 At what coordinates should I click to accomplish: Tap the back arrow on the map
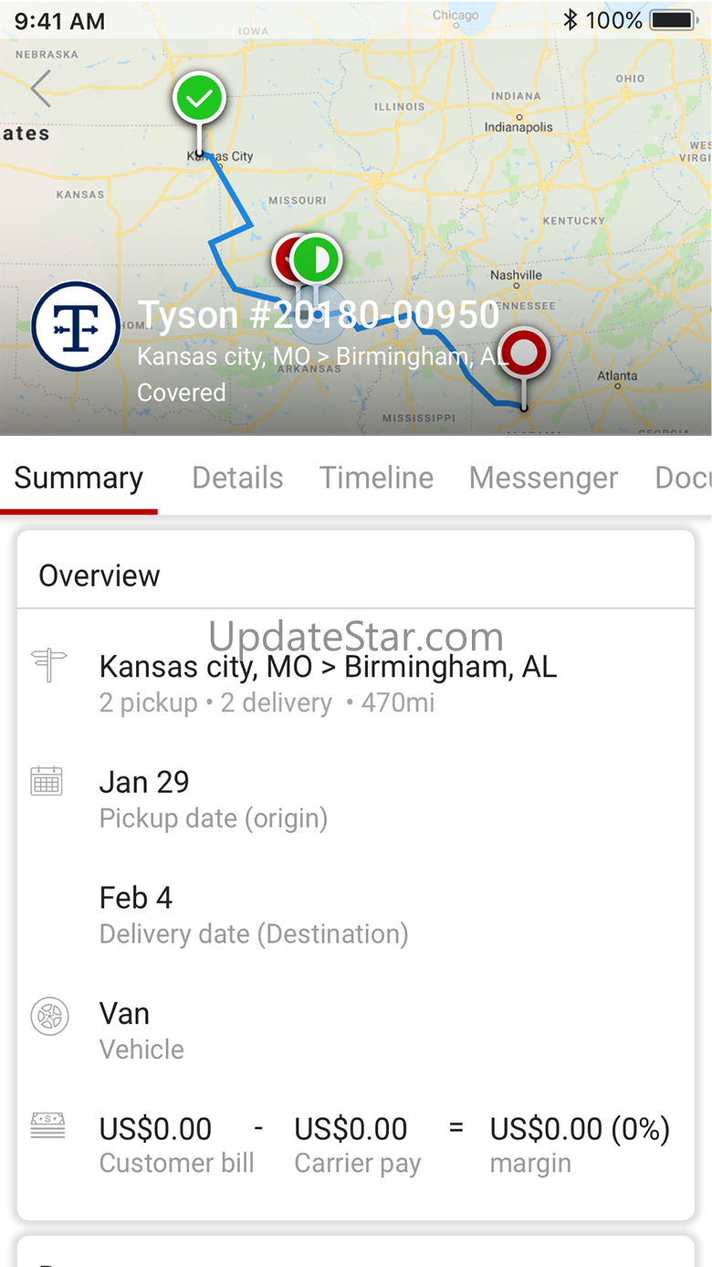tap(40, 89)
